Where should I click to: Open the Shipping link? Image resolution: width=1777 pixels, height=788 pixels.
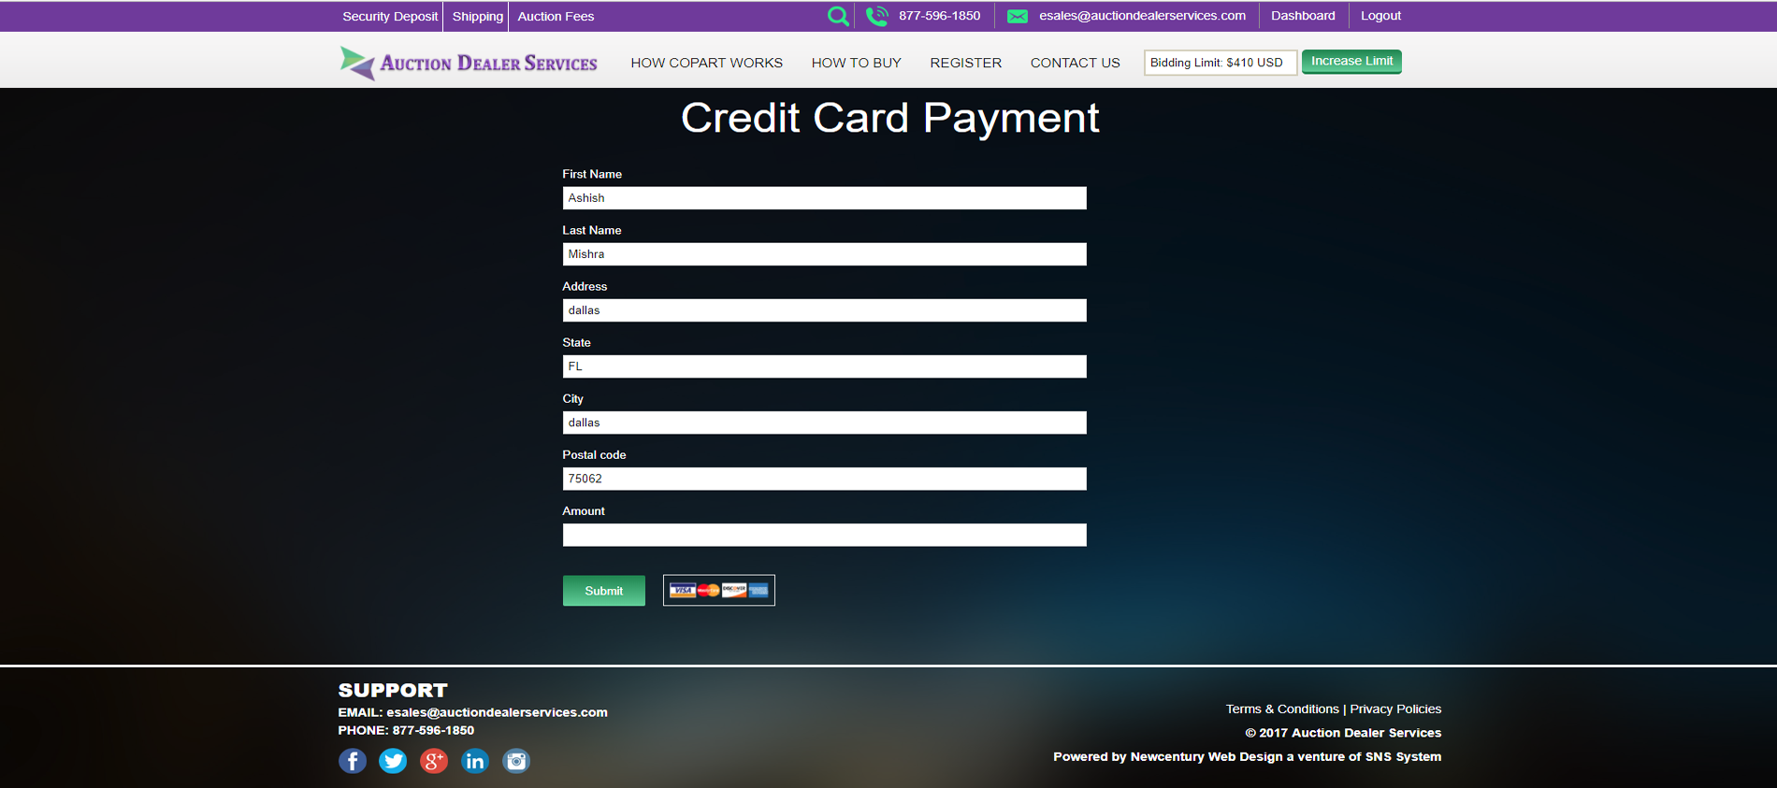(478, 16)
